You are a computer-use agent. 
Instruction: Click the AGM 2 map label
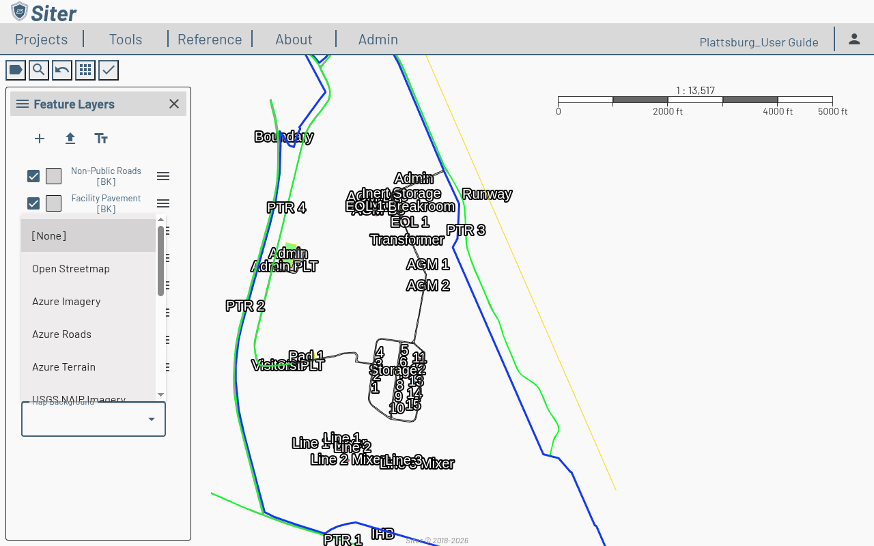pyautogui.click(x=427, y=285)
